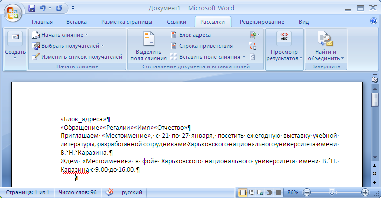Screen dimensions: 381x198
Task: Click the zoom slider handle
Action: point(332,192)
